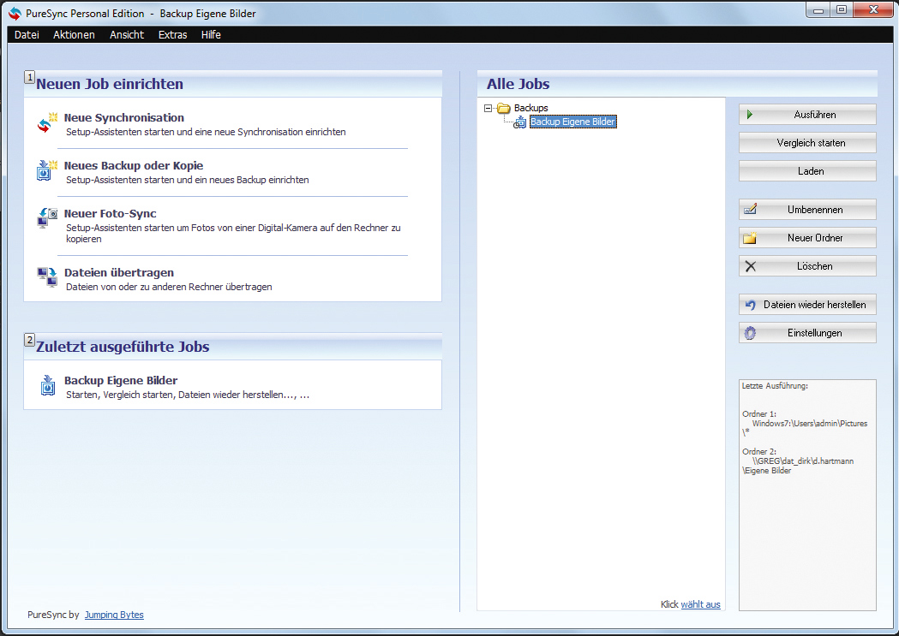Collapse the Backups folder tree node
This screenshot has width=899, height=636.
tap(488, 108)
